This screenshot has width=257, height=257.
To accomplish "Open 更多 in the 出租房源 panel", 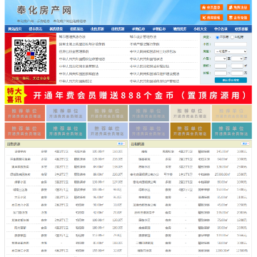I will coord(246,143).
